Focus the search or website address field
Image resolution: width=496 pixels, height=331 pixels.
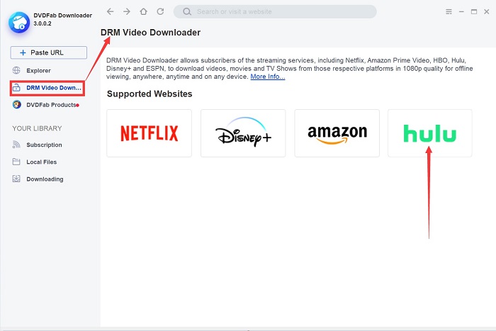point(275,12)
